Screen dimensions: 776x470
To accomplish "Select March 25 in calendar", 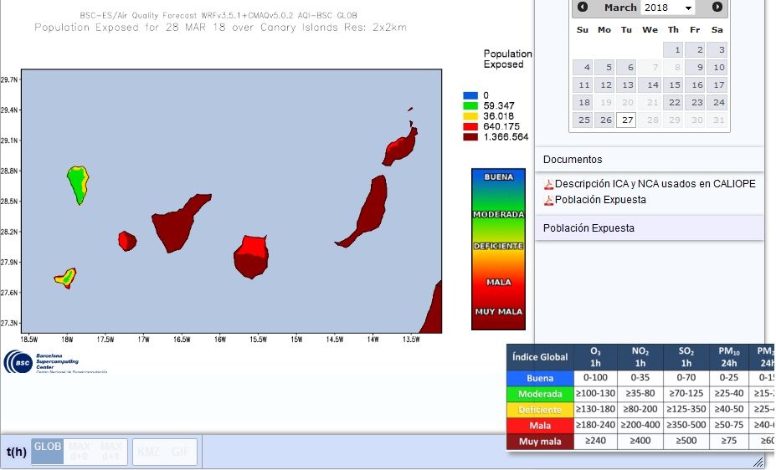I will 583,120.
